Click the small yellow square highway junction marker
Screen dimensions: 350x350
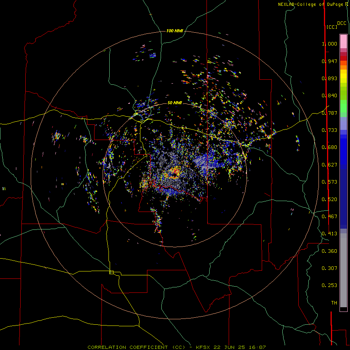tap(111, 272)
